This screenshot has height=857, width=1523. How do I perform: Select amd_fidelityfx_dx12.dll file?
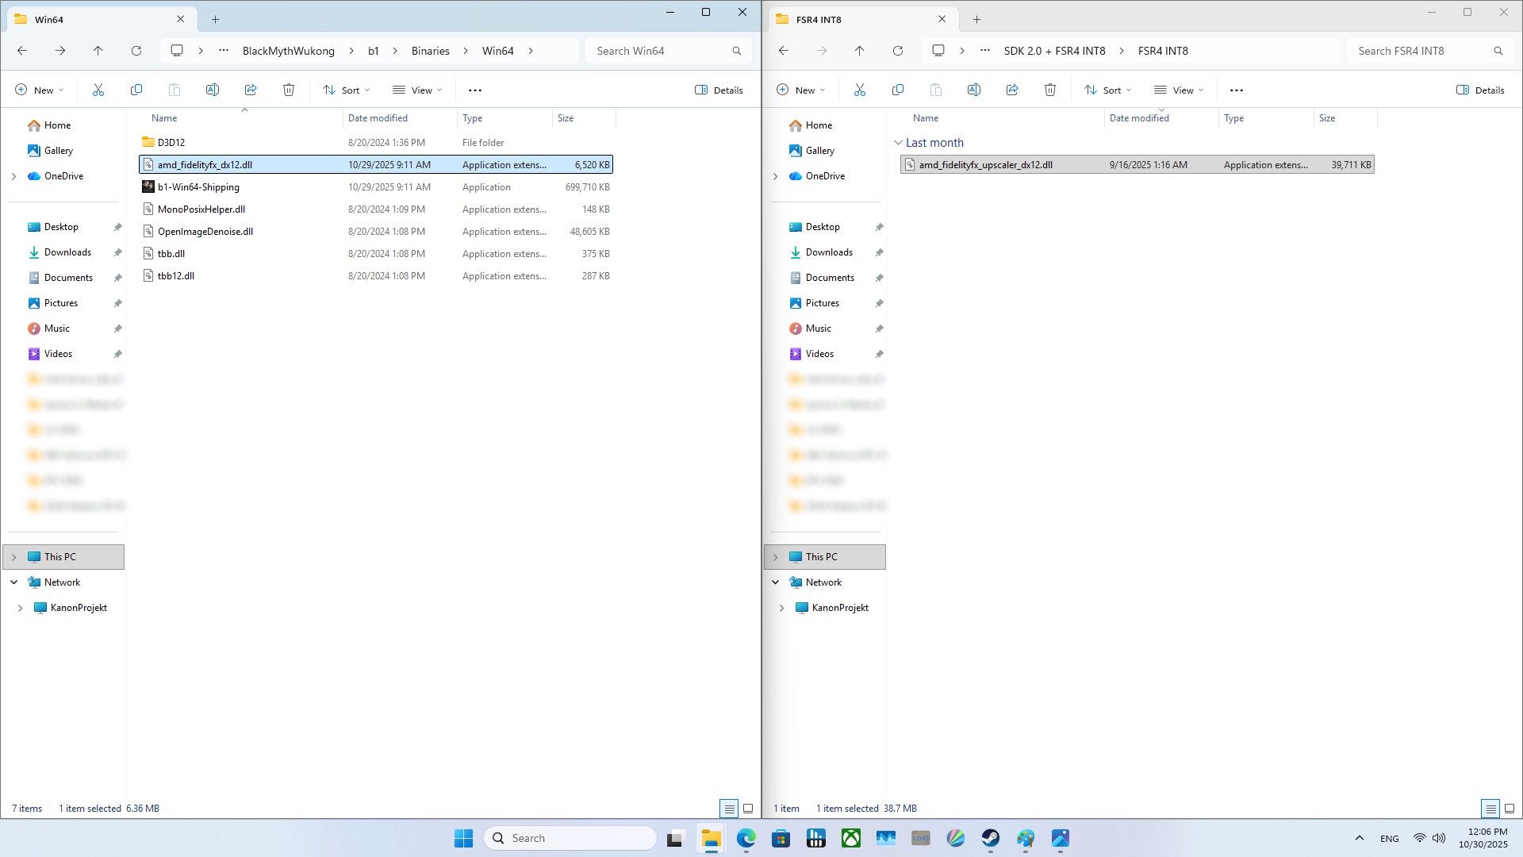click(x=376, y=165)
